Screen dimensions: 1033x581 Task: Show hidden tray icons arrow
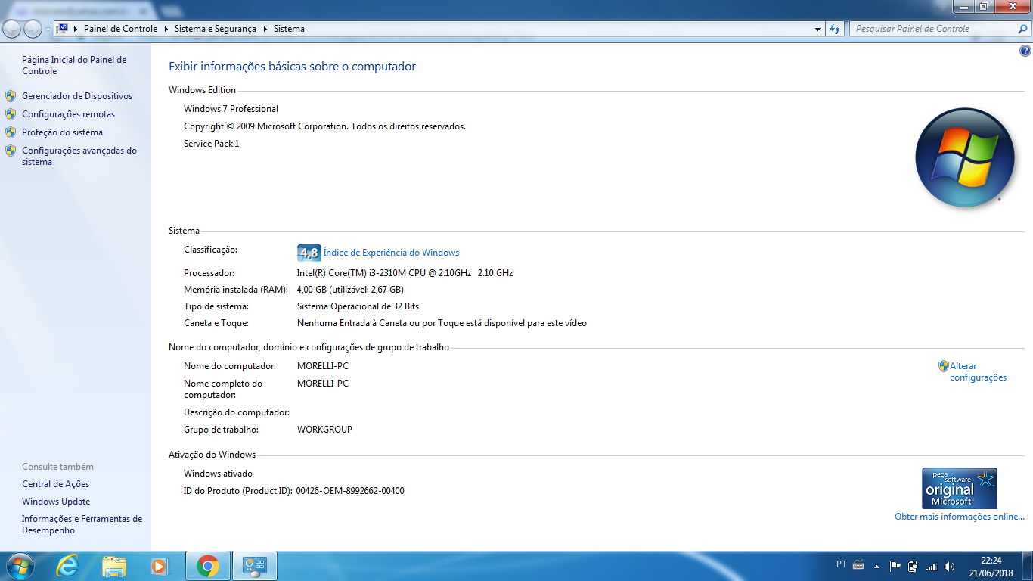coord(877,566)
